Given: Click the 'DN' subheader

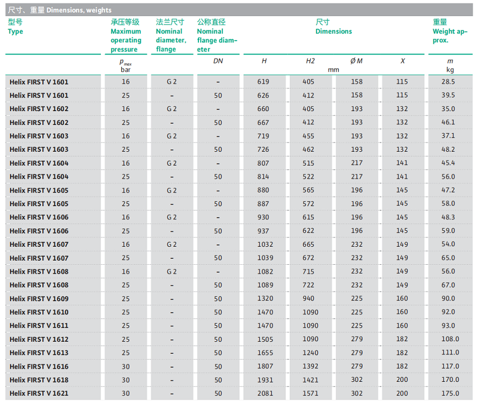Looking at the screenshot, I should coord(218,61).
